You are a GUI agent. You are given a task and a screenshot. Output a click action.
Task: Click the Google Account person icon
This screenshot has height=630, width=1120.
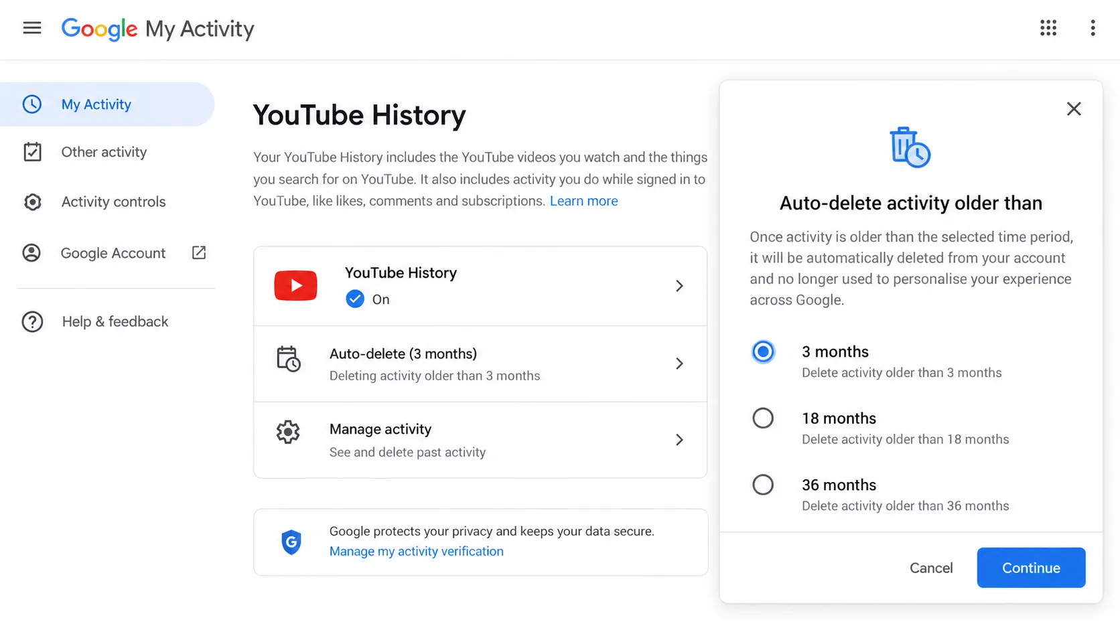[x=31, y=253]
